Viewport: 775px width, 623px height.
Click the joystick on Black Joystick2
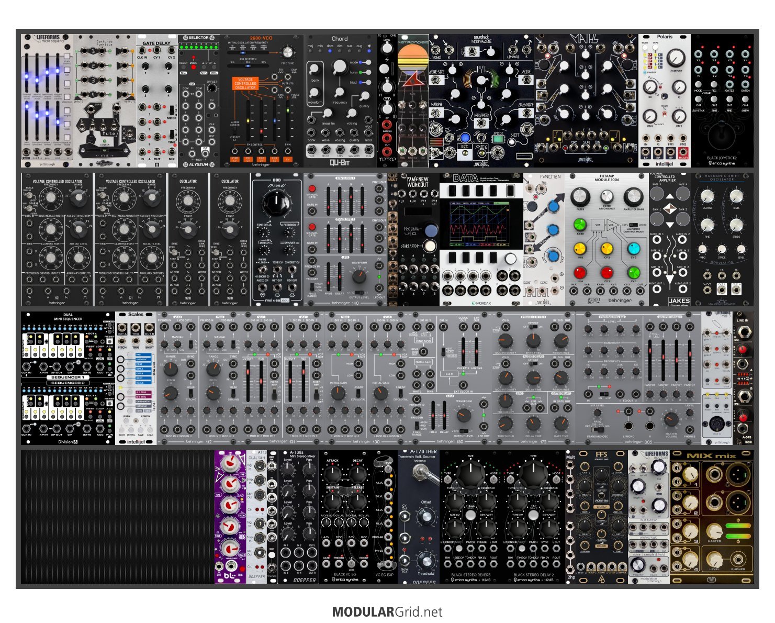[x=723, y=137]
